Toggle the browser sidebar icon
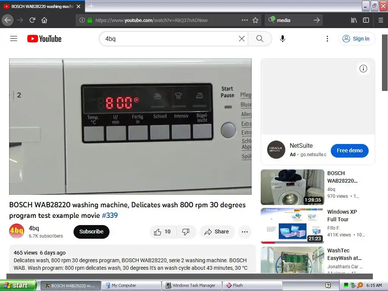 pos(366,20)
